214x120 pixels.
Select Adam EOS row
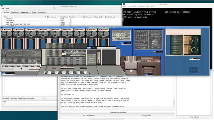point(36,20)
